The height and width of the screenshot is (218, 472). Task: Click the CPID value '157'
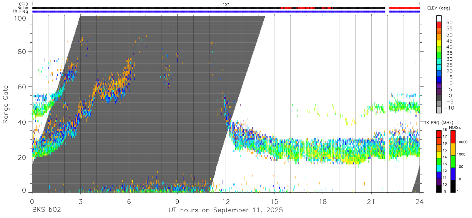(226, 4)
